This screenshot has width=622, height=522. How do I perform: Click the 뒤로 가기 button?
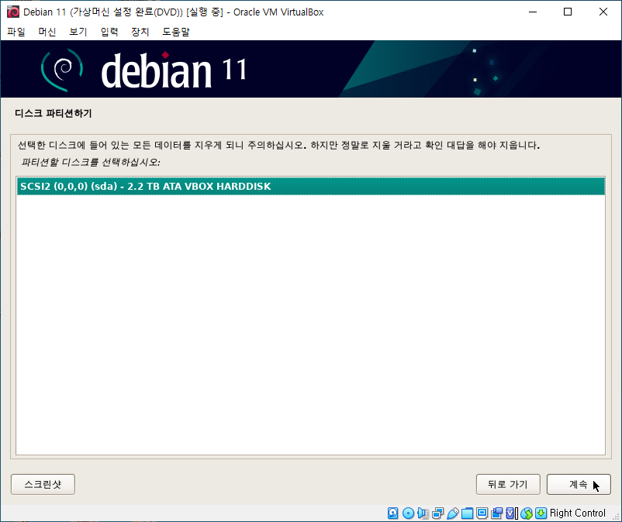pos(508,484)
